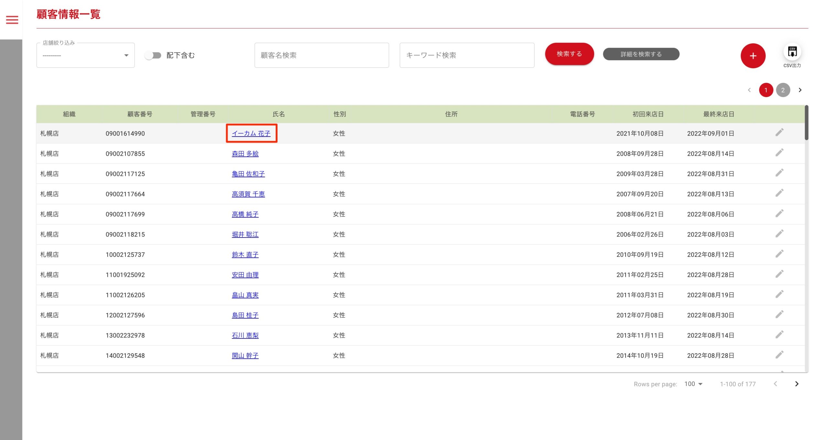
Task: Toggle the 配下含む switch
Action: pyautogui.click(x=153, y=55)
